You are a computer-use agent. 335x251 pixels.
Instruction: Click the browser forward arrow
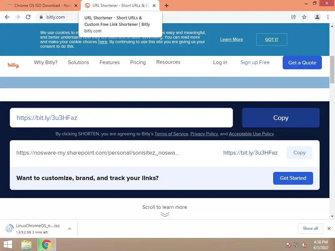(x=18, y=17)
